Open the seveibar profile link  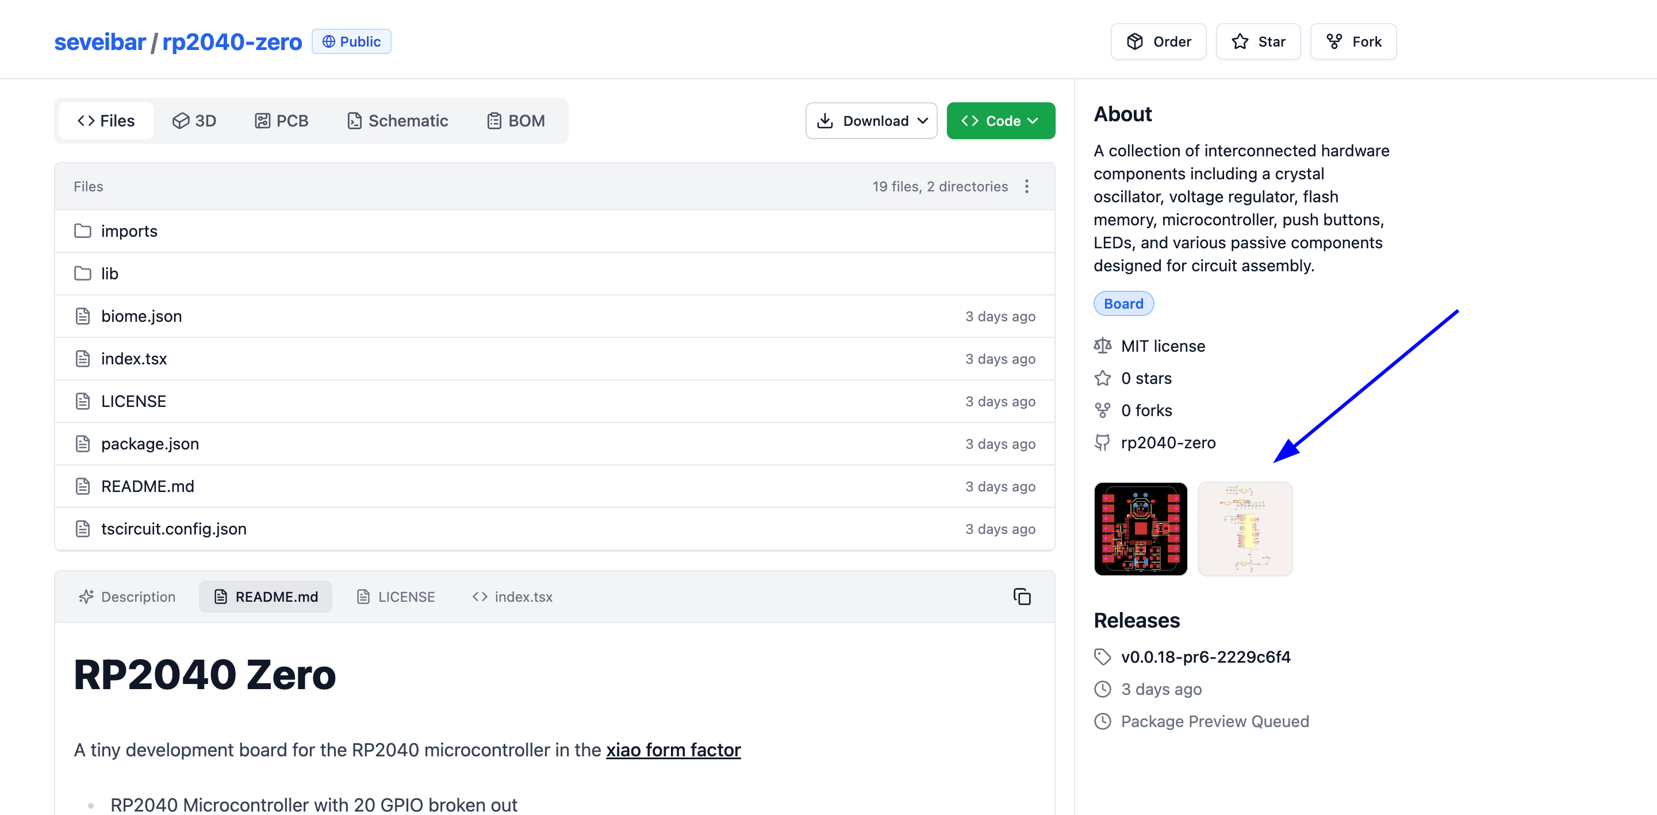pos(99,42)
